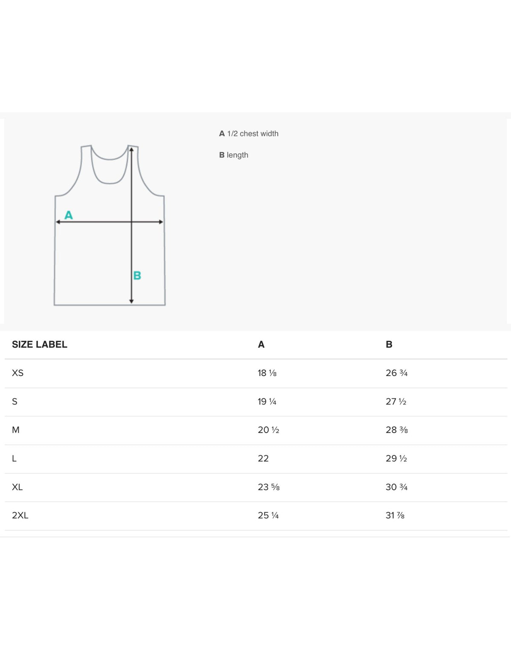The width and height of the screenshot is (511, 662).
Task: Select the S size row label
Action: [15, 402]
